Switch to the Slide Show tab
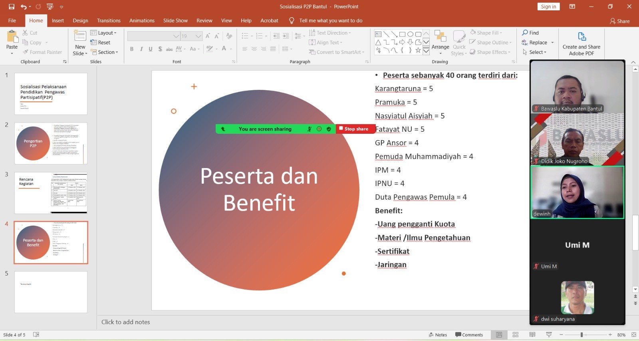 (x=175, y=20)
